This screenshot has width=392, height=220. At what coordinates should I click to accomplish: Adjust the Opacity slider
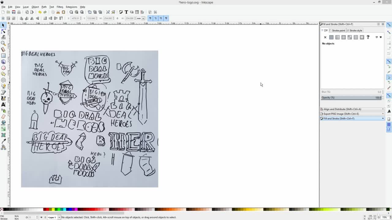coord(351,98)
